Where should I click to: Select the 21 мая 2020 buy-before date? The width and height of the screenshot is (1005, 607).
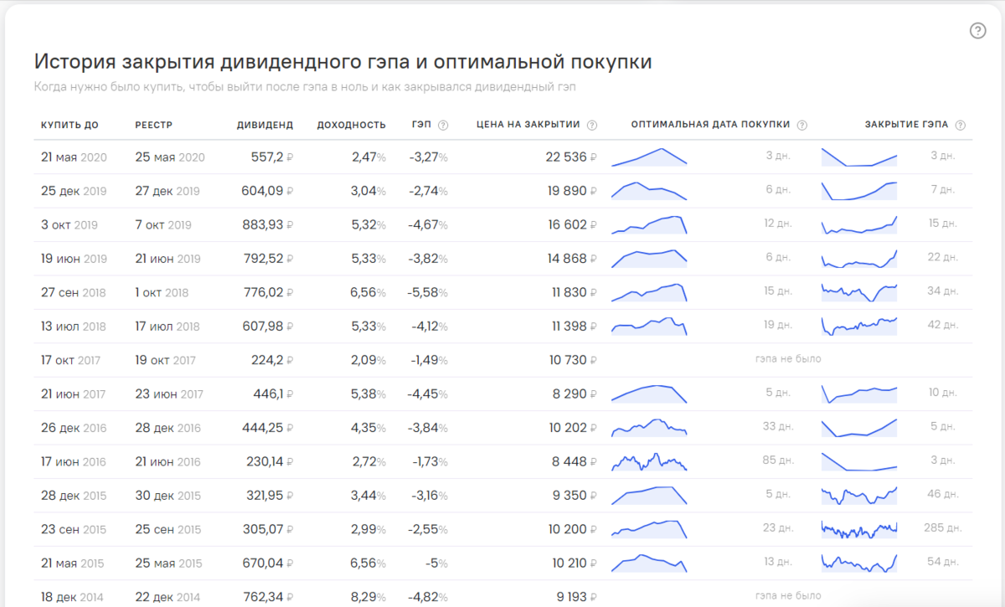tap(74, 157)
